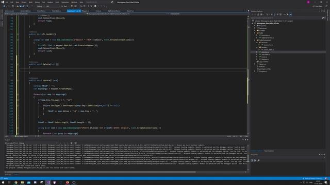Click No issues found indicator

pos(21,136)
